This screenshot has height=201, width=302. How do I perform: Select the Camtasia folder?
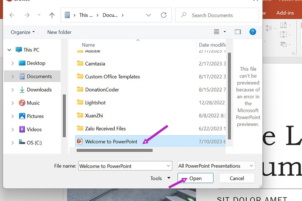tap(150, 64)
